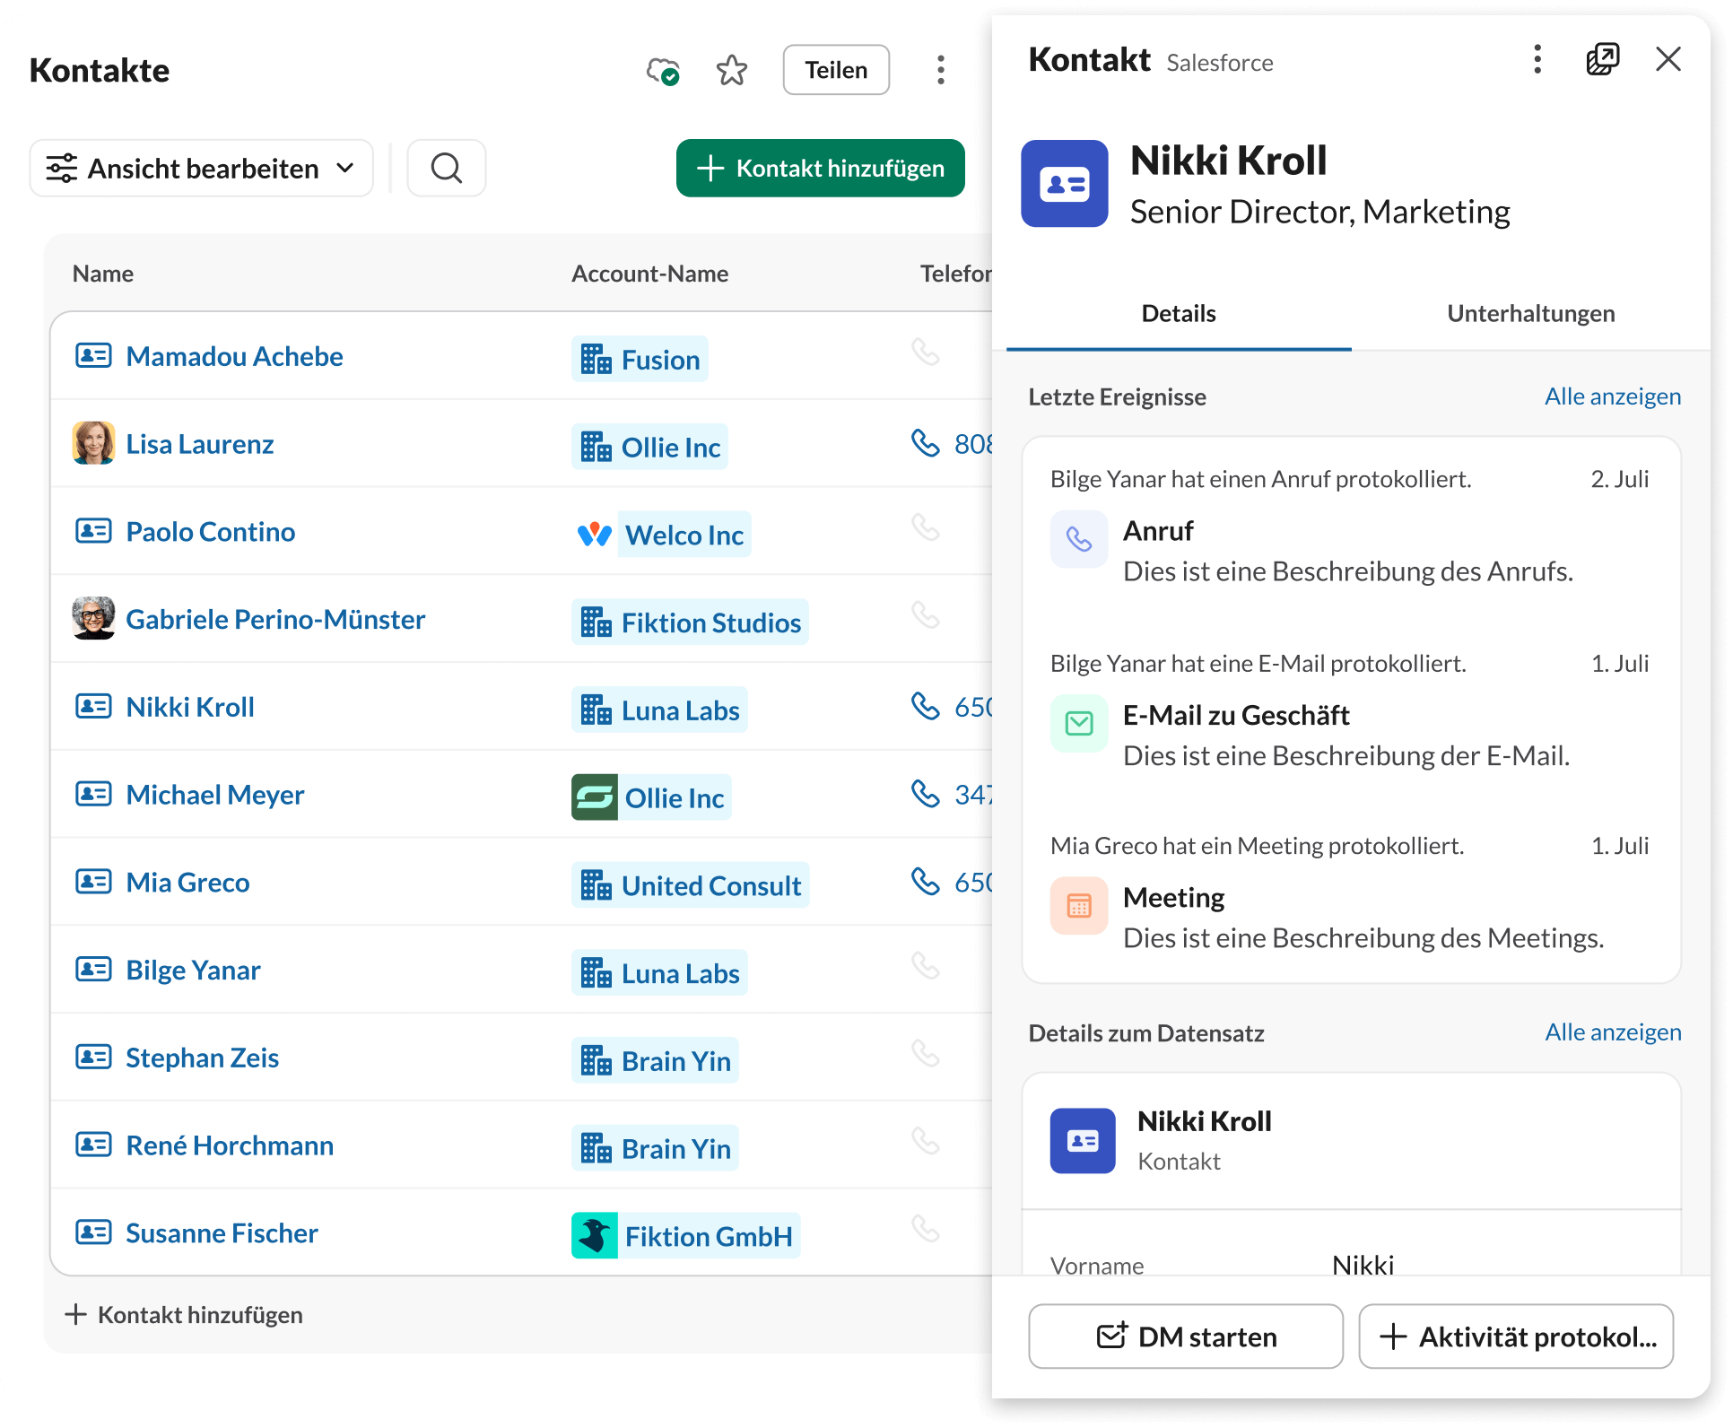This screenshot has height=1428, width=1733.
Task: Open more options in Kontakte header
Action: click(x=940, y=70)
